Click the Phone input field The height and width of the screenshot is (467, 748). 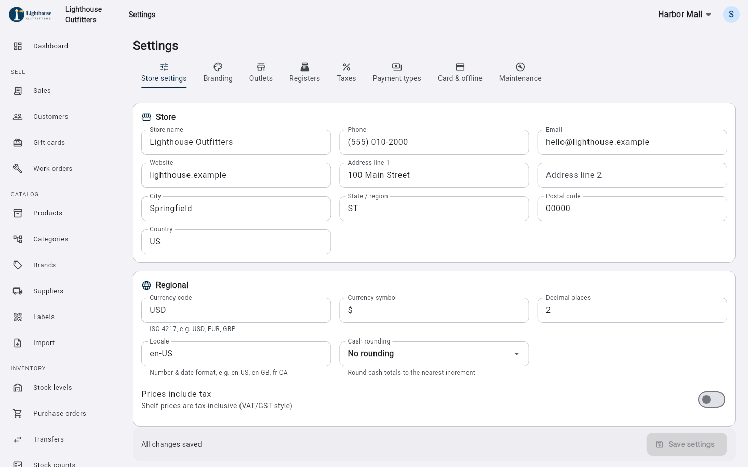pos(434,142)
